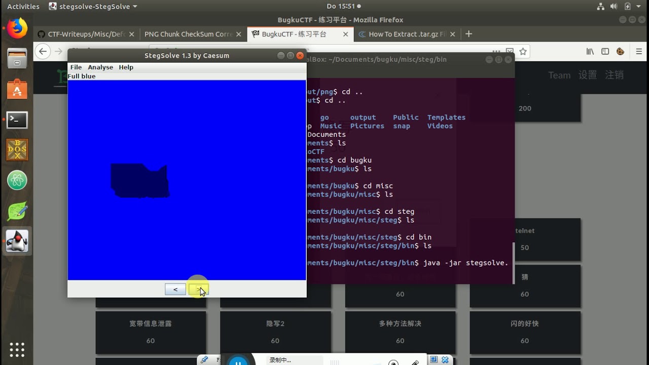Open the 多种方法解决 challenge card
This screenshot has height=365, width=649.
[x=400, y=332]
